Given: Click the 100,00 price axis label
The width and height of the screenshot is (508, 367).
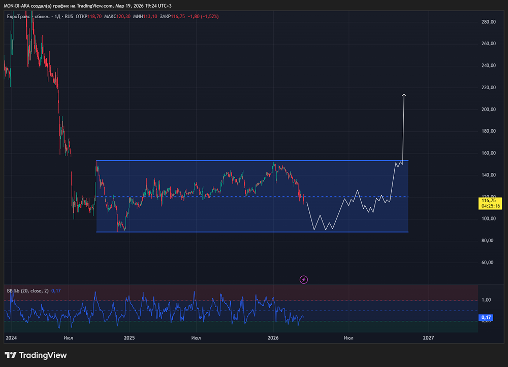Looking at the screenshot, I should (x=489, y=218).
